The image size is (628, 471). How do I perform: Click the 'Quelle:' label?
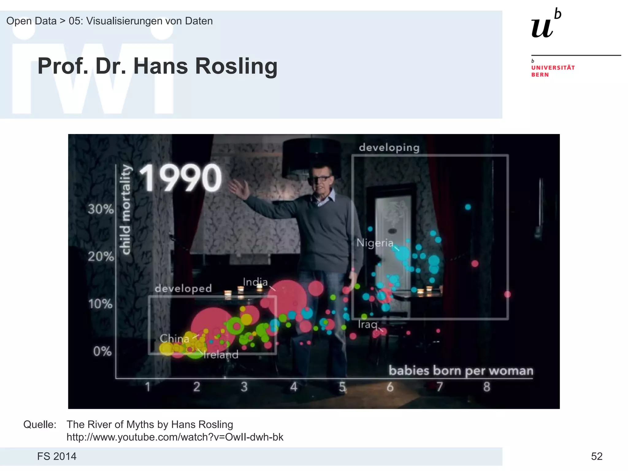(40, 424)
